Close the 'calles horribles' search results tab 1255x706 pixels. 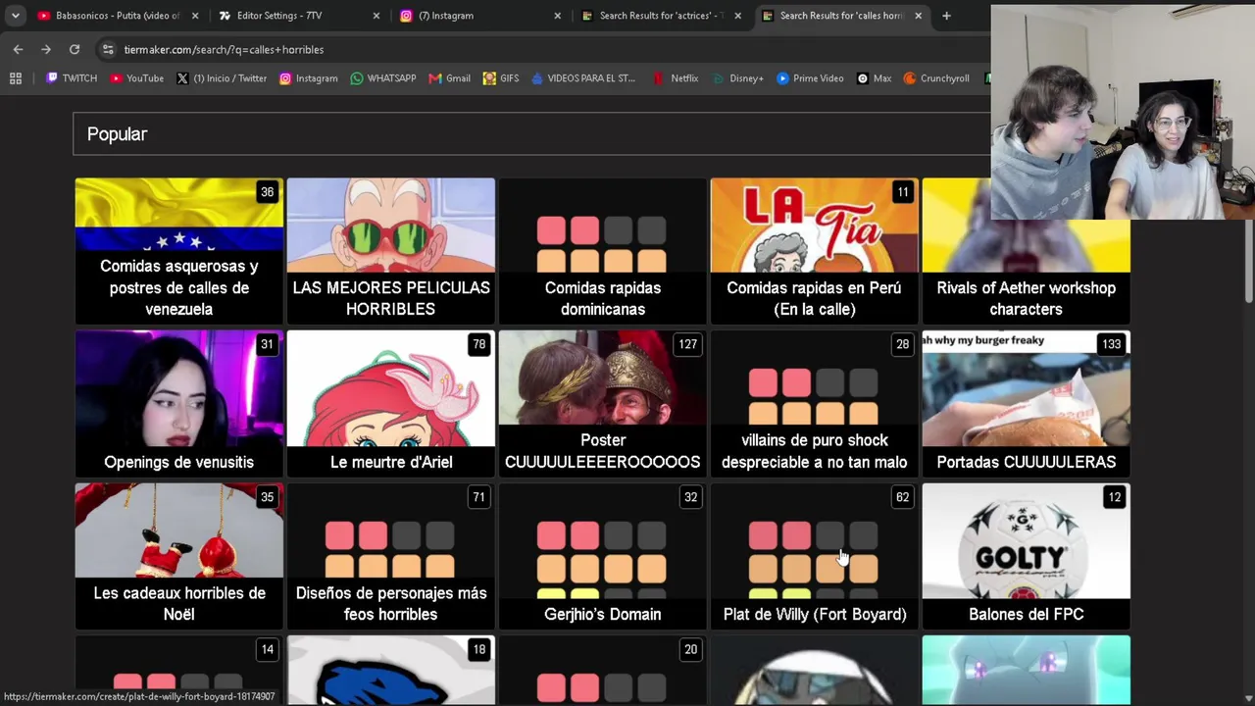point(919,16)
